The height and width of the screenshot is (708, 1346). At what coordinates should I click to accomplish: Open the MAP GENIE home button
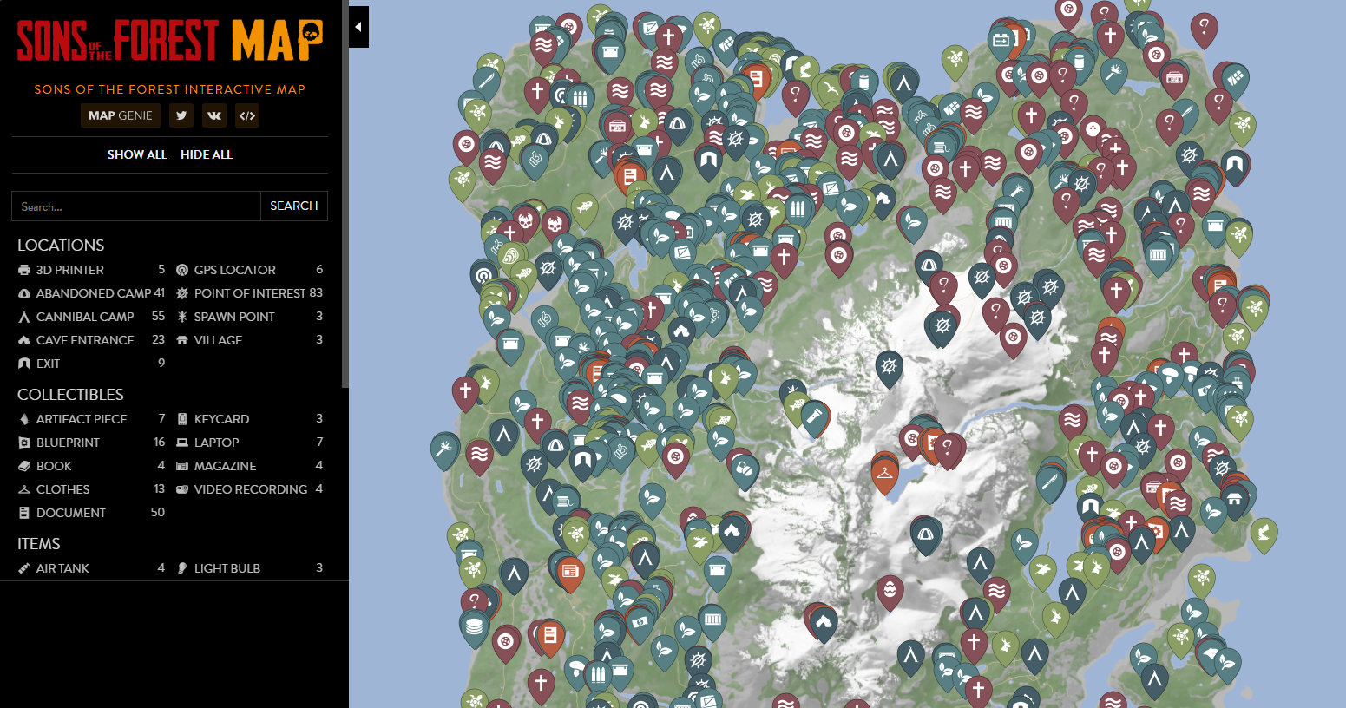[x=121, y=115]
